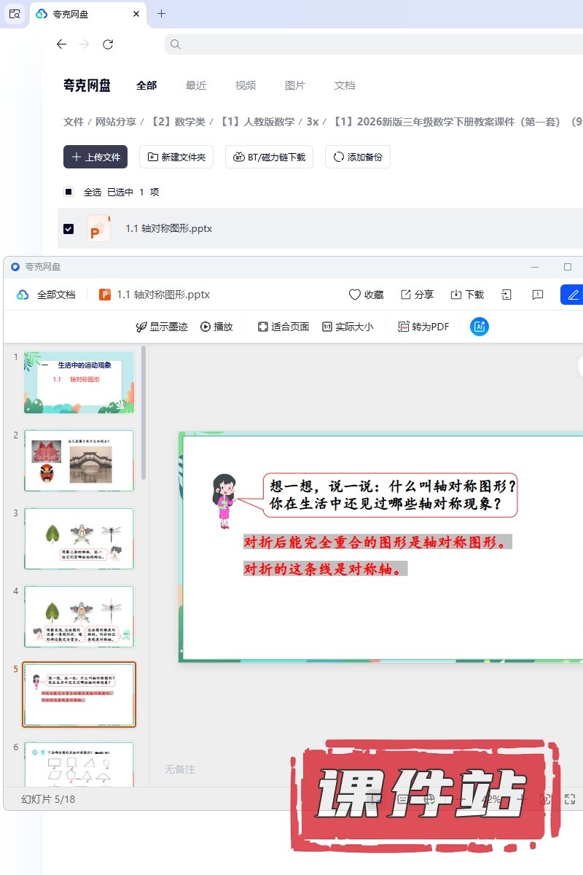Click 适合页面 fit page option
The height and width of the screenshot is (875, 583).
[x=283, y=327]
